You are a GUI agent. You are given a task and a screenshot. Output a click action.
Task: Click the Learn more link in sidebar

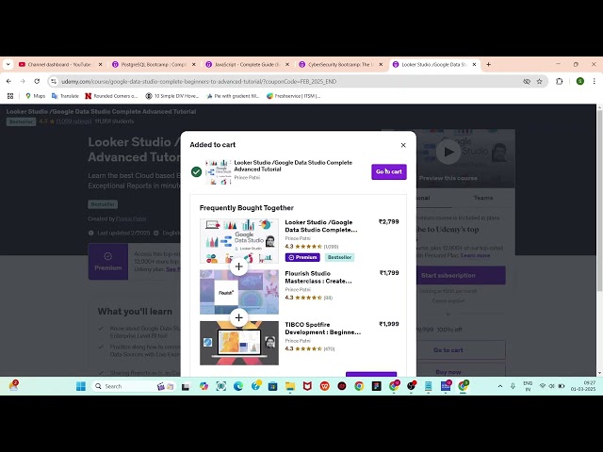click(x=475, y=255)
